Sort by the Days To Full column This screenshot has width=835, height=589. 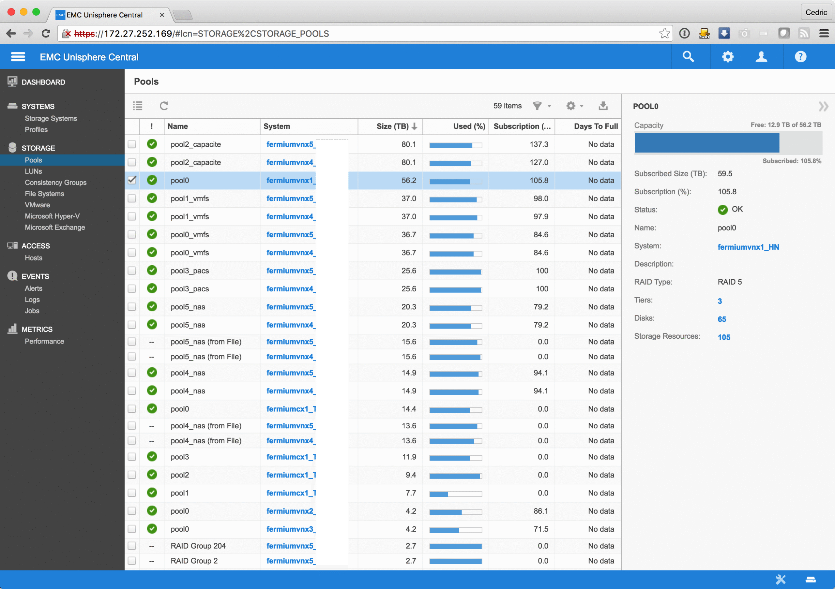(588, 126)
